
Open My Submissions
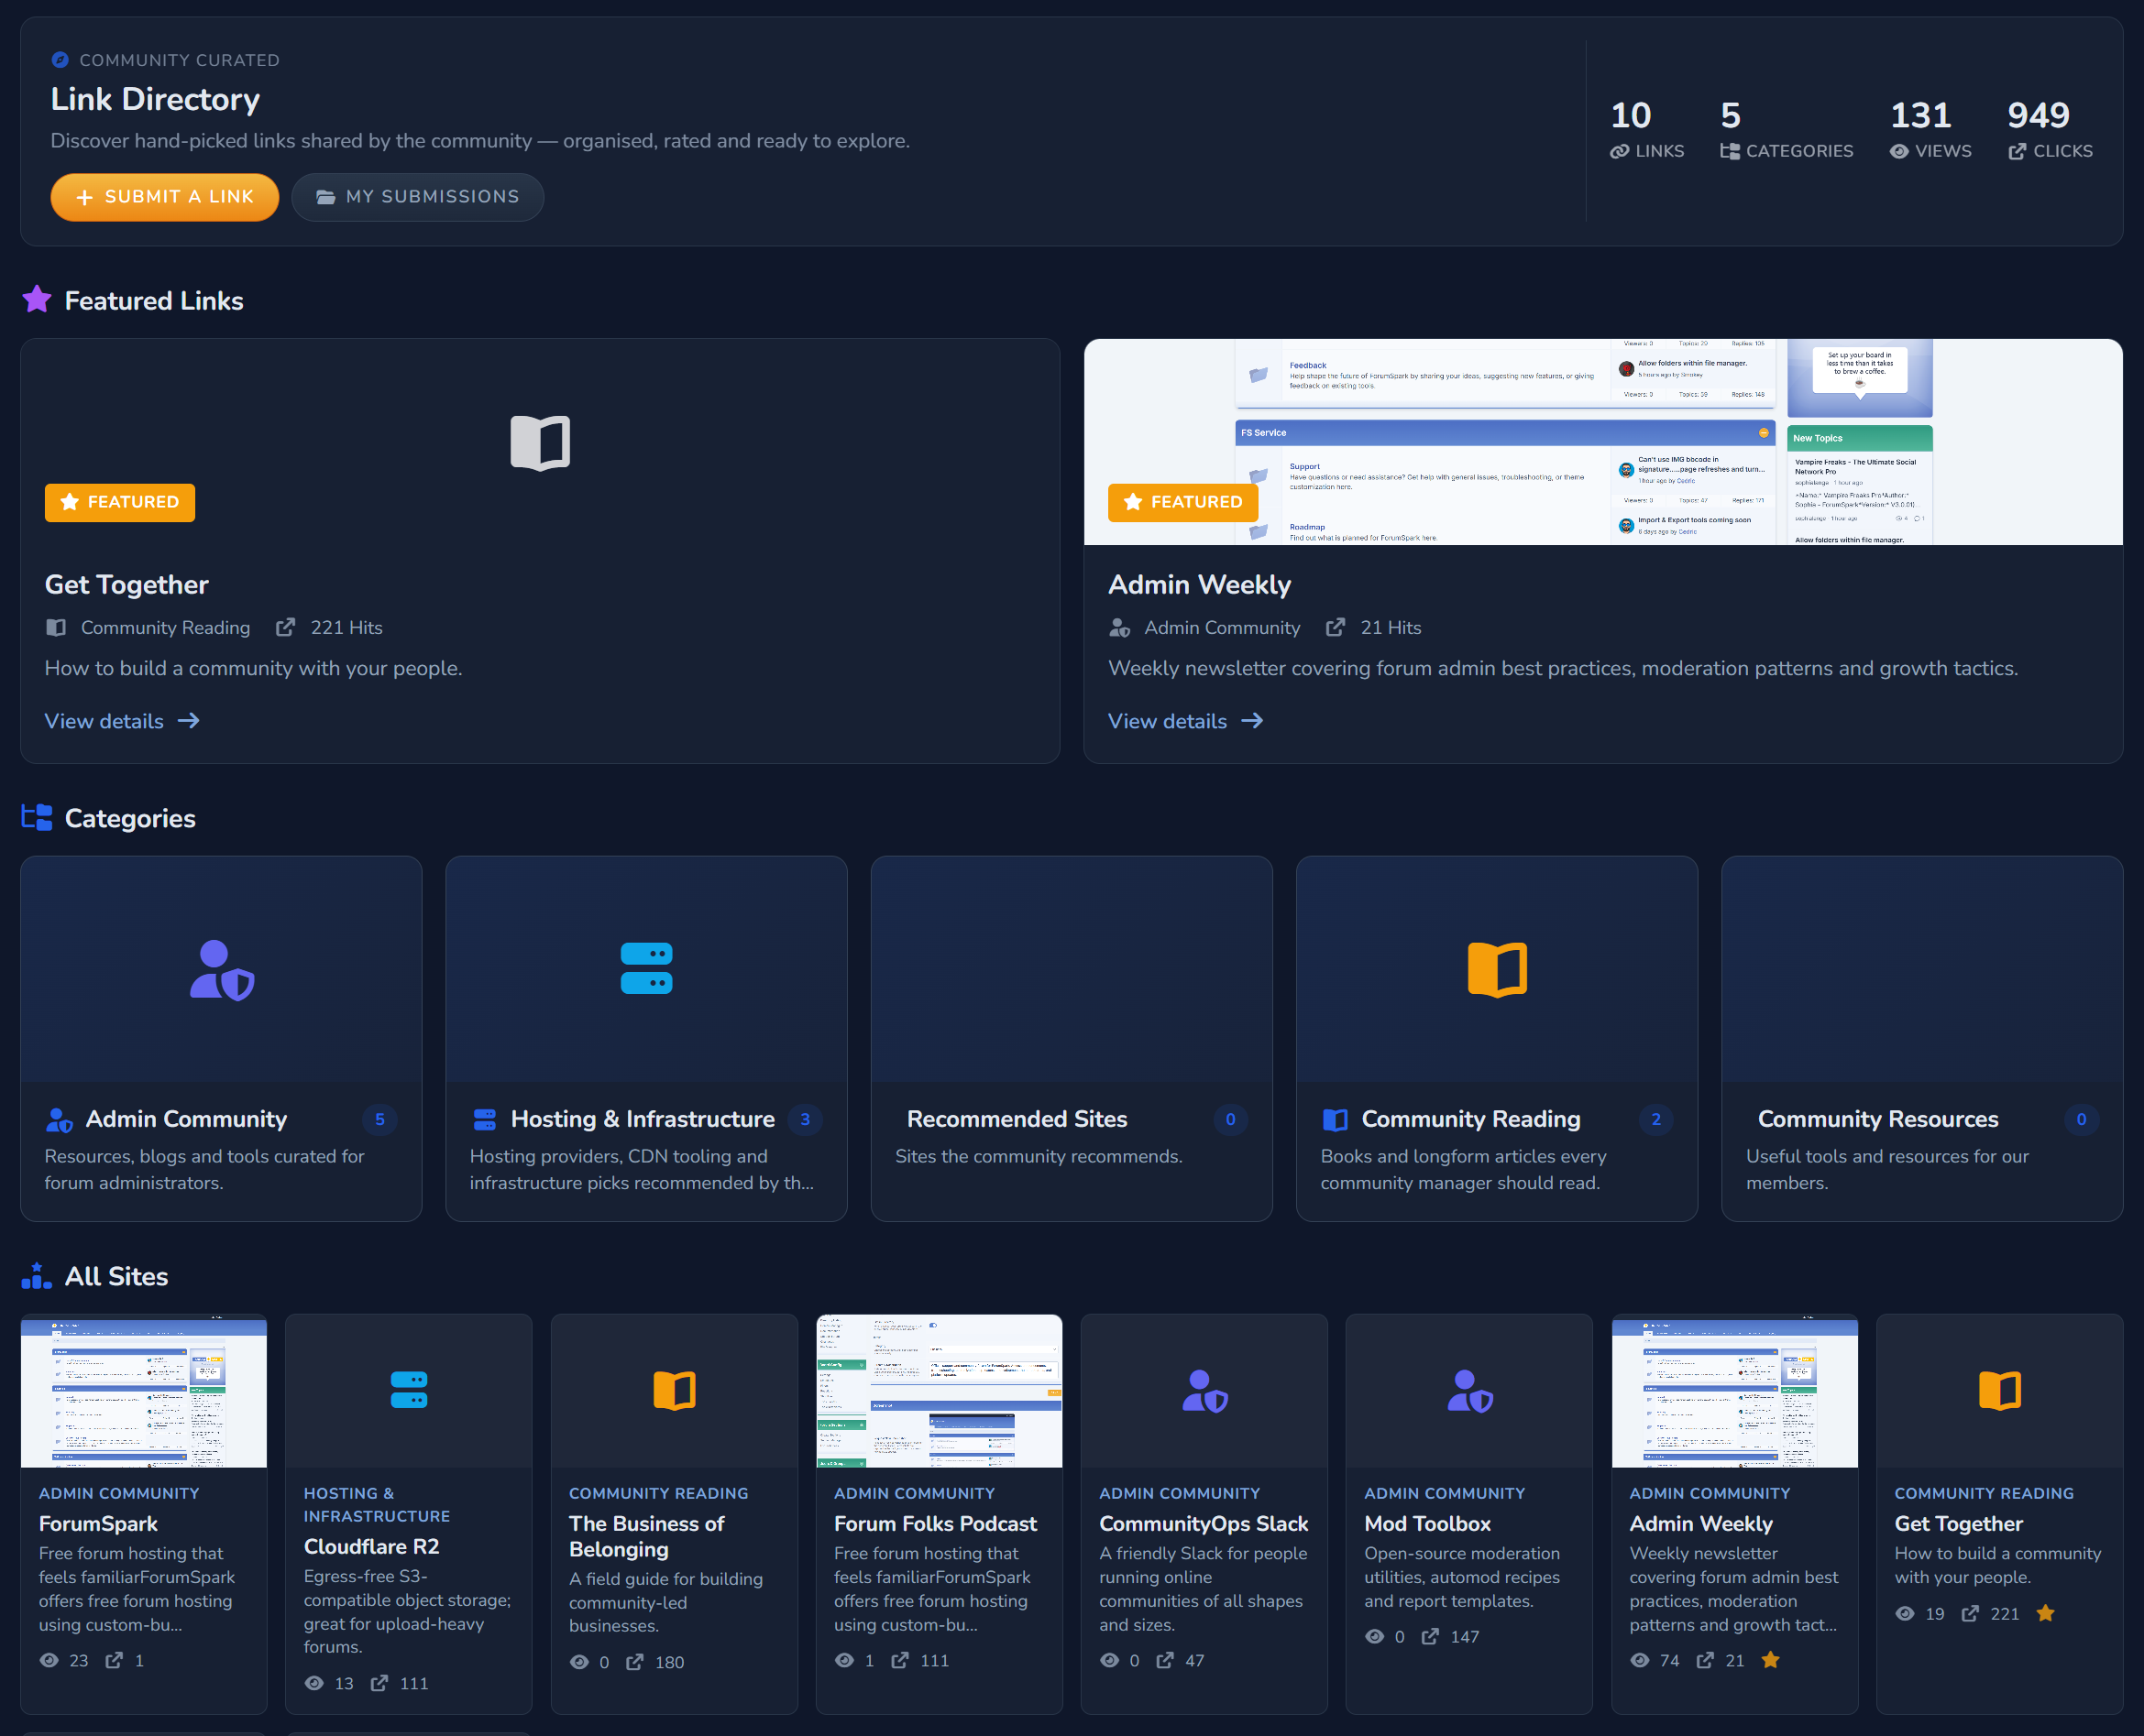coord(417,197)
